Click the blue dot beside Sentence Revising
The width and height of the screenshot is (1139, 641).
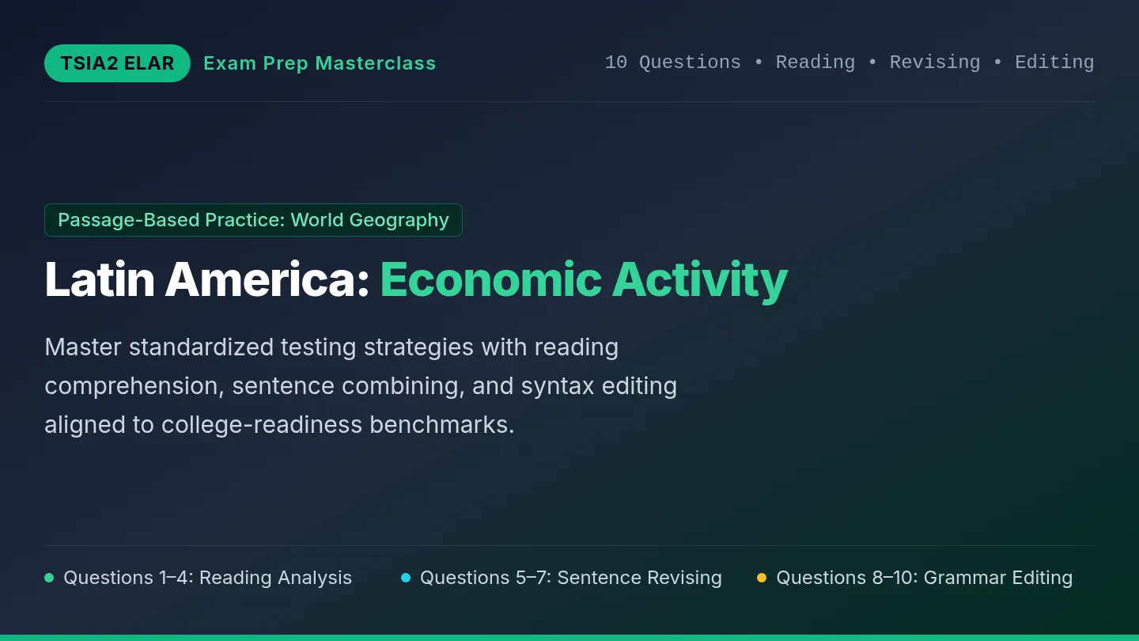[406, 578]
